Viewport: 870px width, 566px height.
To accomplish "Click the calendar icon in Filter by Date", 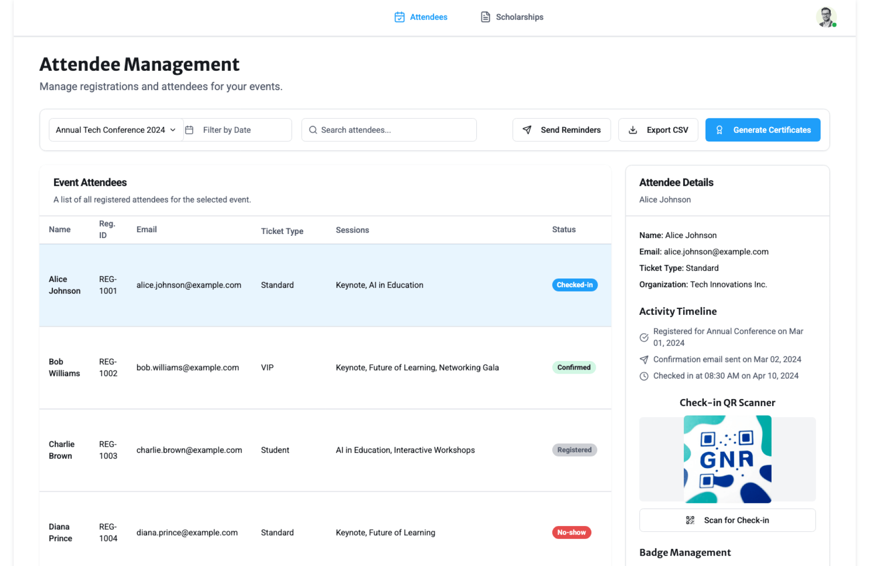I will [x=189, y=130].
